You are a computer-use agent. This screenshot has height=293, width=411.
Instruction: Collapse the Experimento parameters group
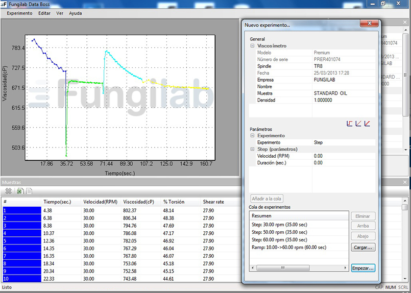252,136
